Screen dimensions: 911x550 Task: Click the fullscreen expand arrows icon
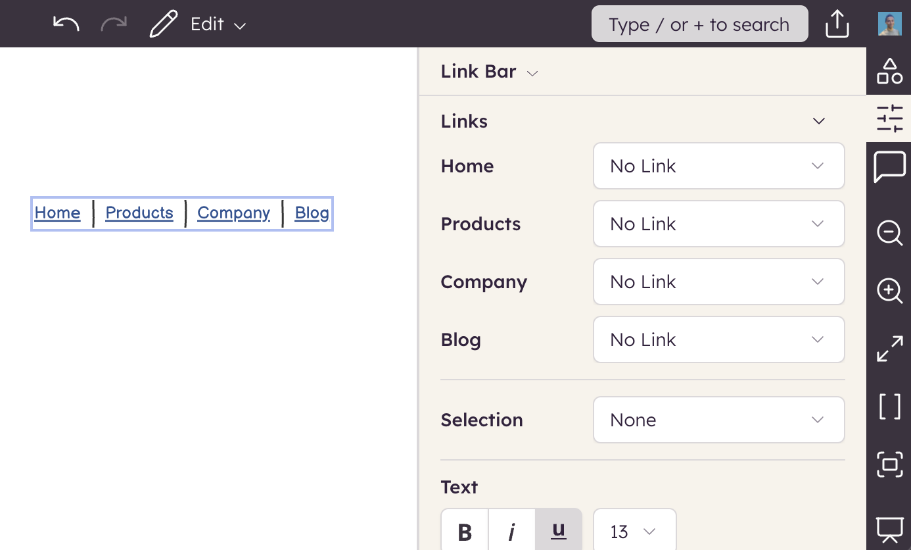click(889, 349)
